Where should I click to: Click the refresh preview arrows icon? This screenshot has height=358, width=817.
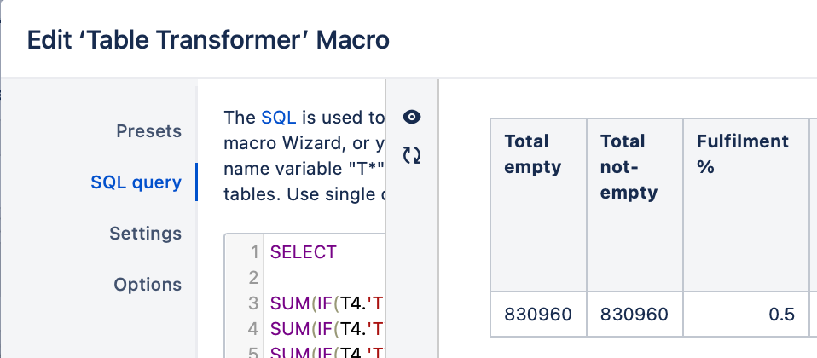tap(412, 155)
